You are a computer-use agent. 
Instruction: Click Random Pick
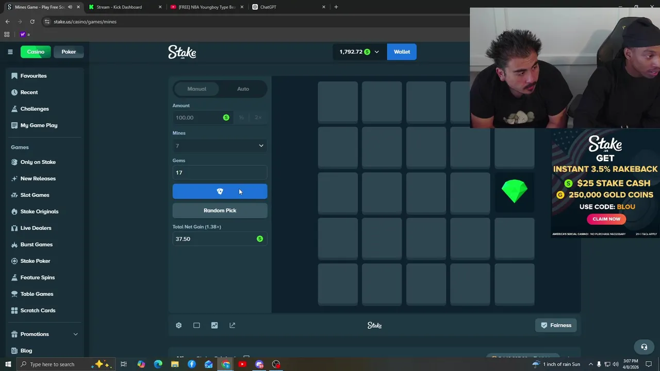220,210
